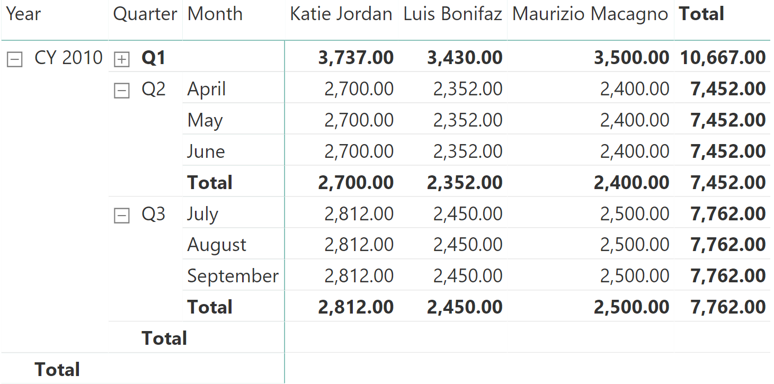Select the CY 2010 year label

(68, 58)
